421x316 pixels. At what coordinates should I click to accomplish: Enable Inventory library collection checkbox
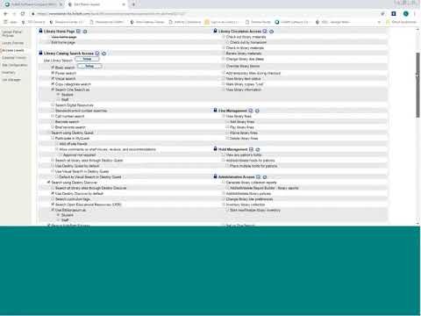pyautogui.click(x=224, y=205)
